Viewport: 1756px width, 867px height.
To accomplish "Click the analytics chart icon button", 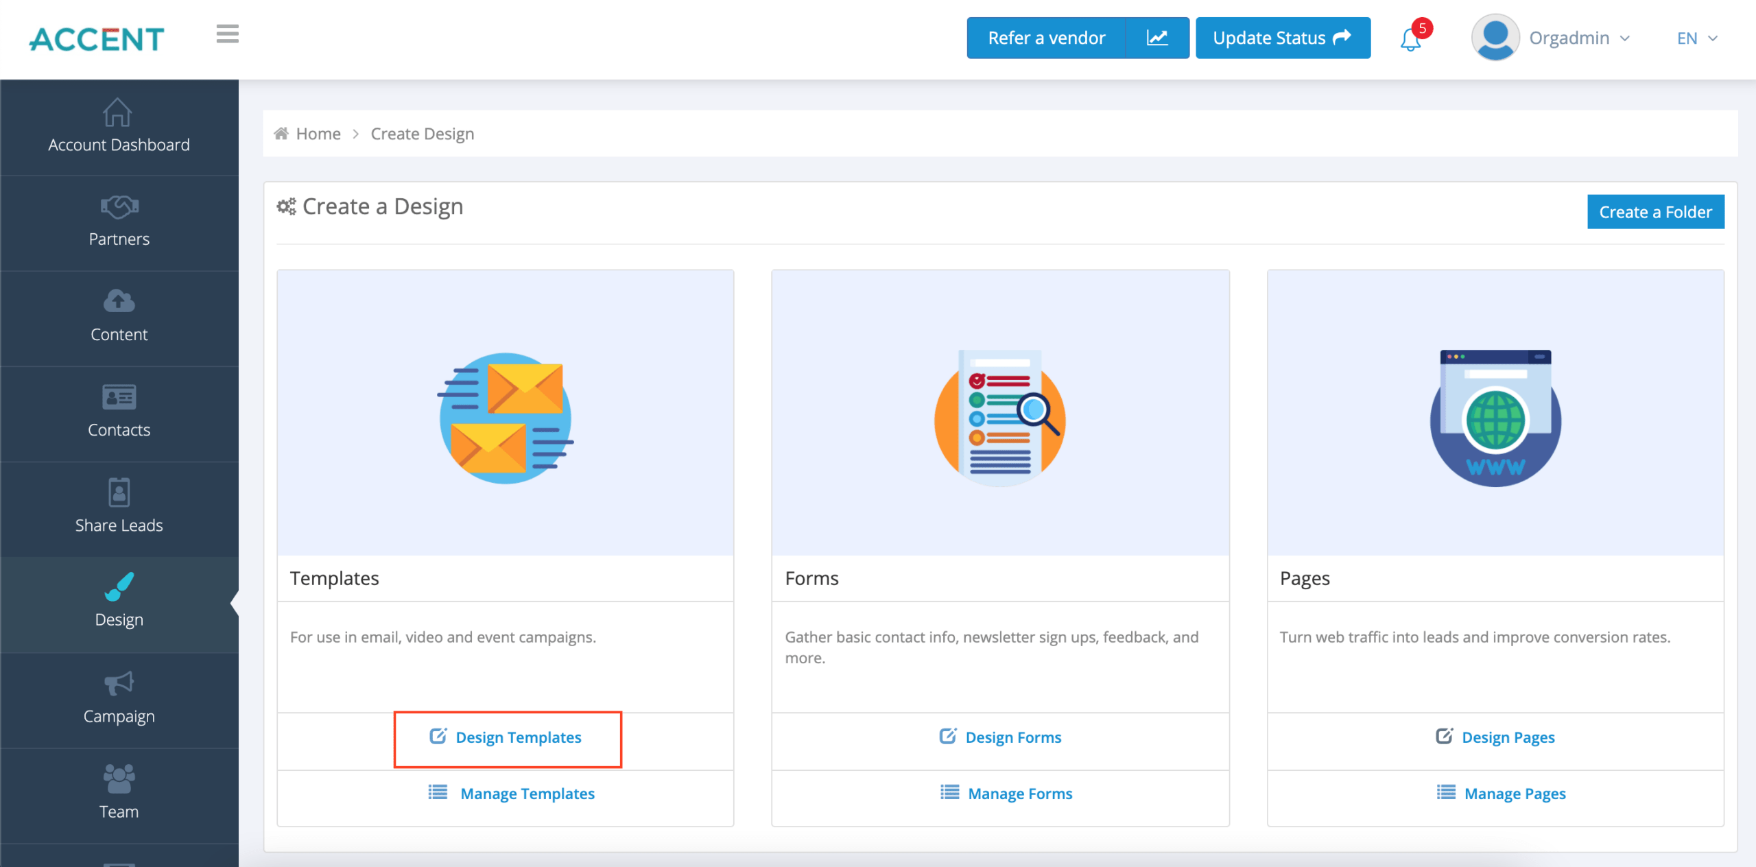I will pos(1157,38).
